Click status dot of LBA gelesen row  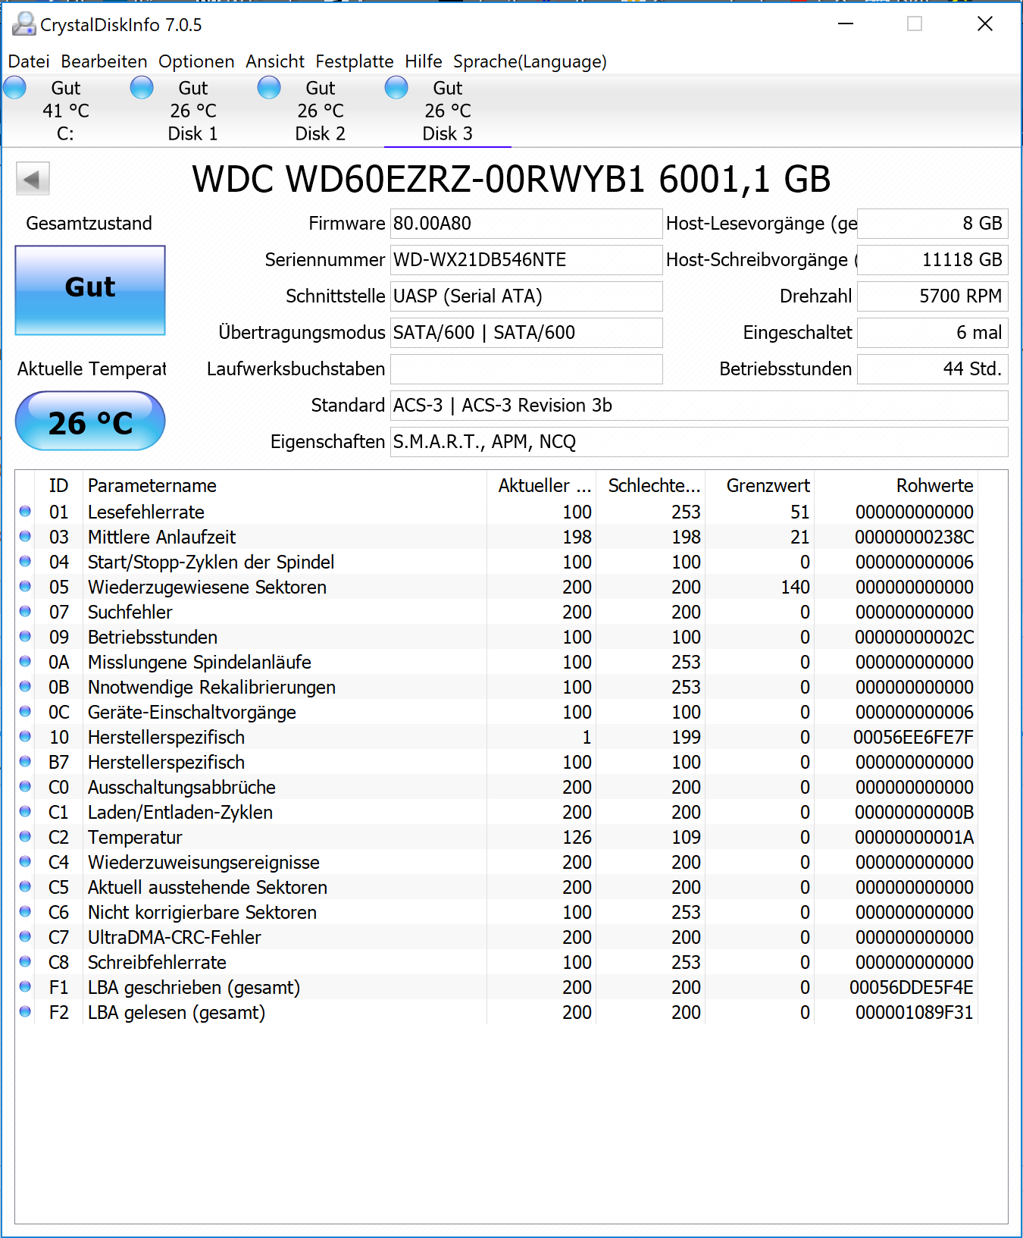pyautogui.click(x=25, y=1012)
